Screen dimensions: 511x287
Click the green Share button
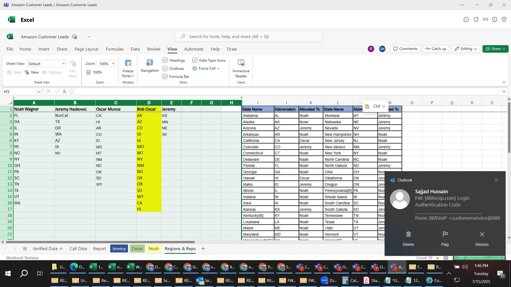[x=495, y=49]
